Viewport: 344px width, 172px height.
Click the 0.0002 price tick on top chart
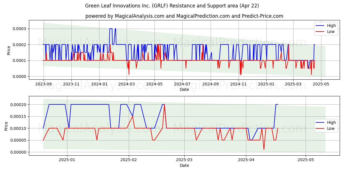(20, 45)
